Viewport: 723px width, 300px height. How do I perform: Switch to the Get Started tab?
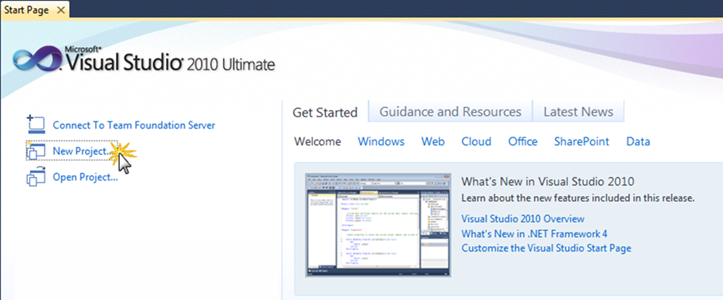point(325,112)
